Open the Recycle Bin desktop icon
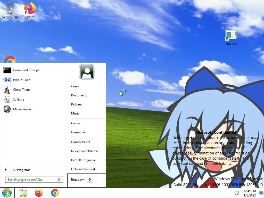 [10, 10]
